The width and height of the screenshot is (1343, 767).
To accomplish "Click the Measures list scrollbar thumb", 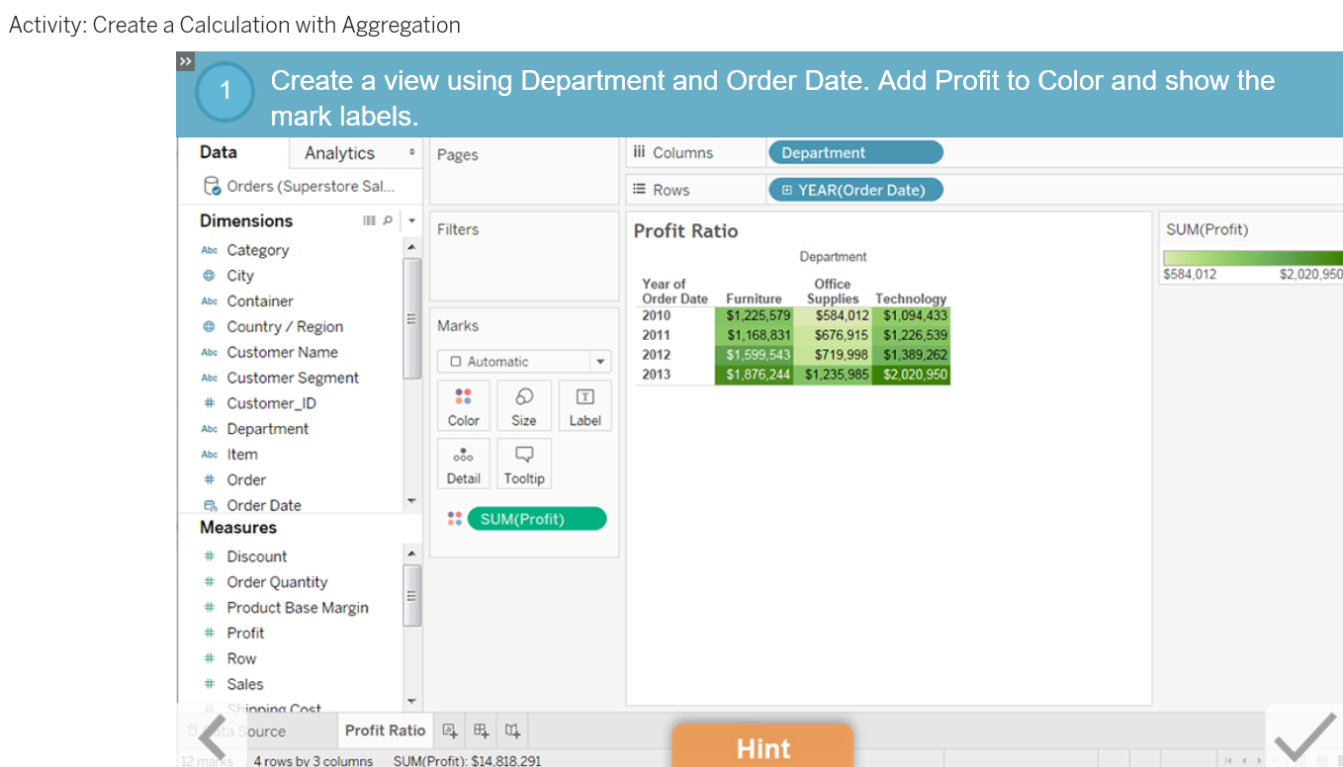I will (412, 595).
